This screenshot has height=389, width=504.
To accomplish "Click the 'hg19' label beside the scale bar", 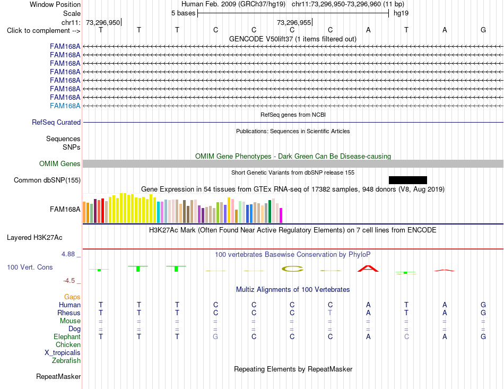I will pos(401,13).
